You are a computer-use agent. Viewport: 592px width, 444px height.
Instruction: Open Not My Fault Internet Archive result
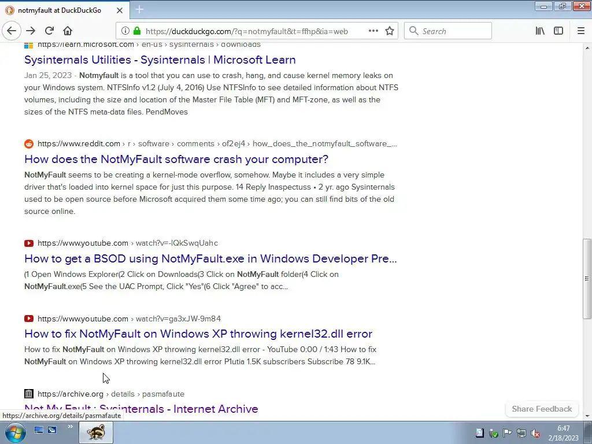141,409
